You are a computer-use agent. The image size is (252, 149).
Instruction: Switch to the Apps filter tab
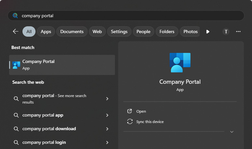tap(46, 31)
